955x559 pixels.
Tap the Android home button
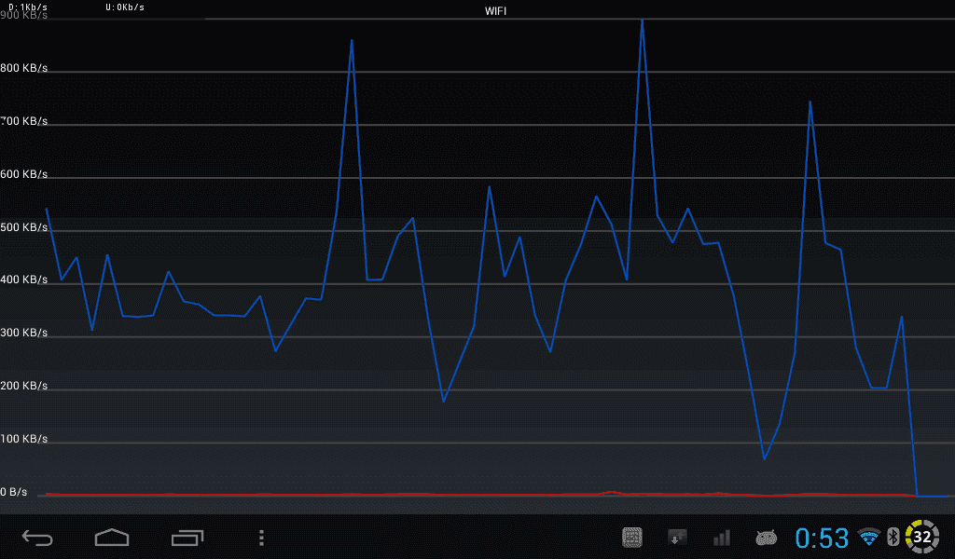(x=112, y=537)
